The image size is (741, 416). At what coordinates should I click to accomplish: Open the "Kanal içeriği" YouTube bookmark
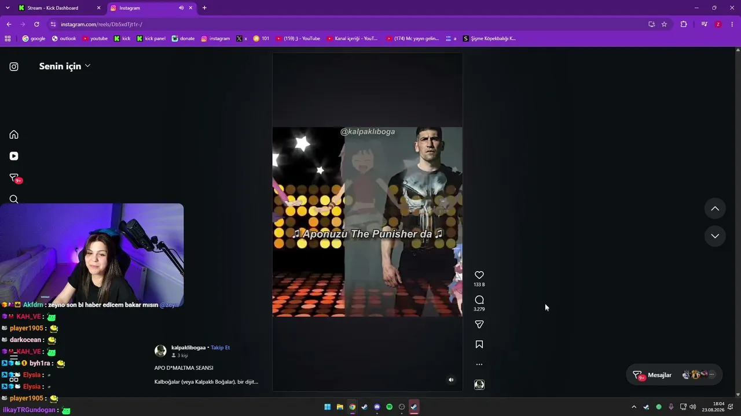click(352, 39)
